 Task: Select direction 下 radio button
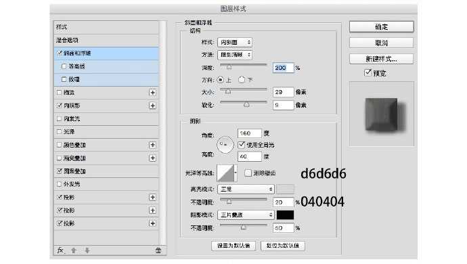pyautogui.click(x=242, y=80)
